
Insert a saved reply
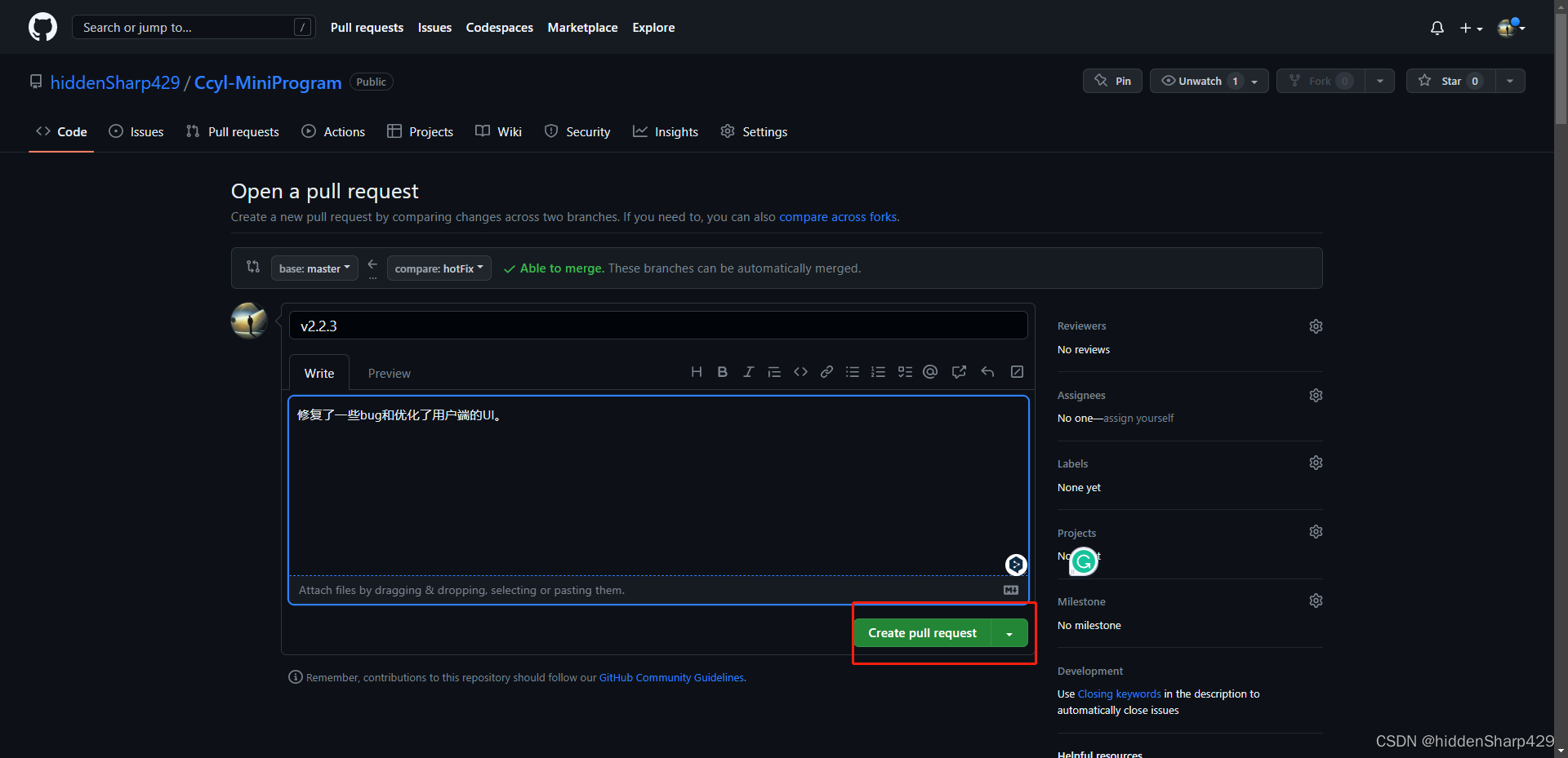(x=987, y=372)
